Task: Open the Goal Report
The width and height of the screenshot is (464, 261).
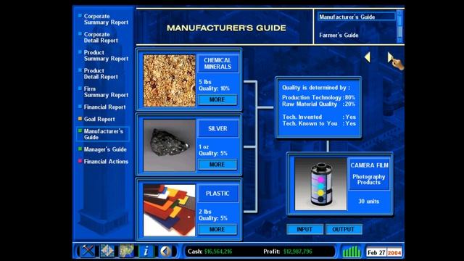Action: 99,119
